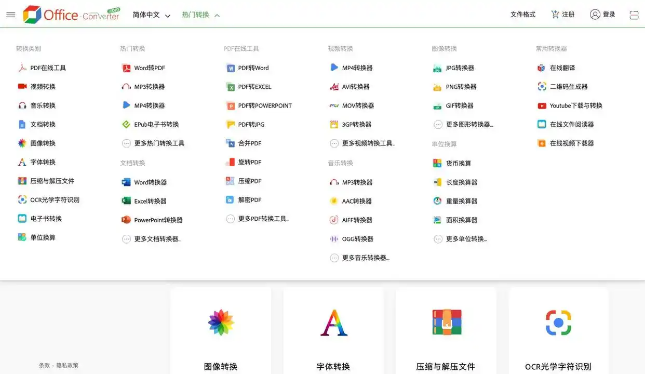645x374 pixels.
Task: Collapse the 热门转换 dropdown chevron
Action: [x=217, y=15]
